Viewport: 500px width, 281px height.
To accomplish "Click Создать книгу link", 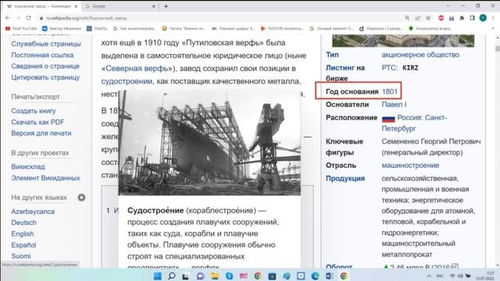I will pyautogui.click(x=34, y=111).
